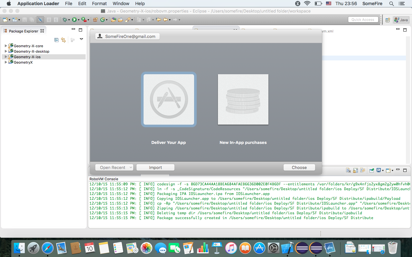
Task: Click the Spotlight search icon
Action: [x=391, y=4]
